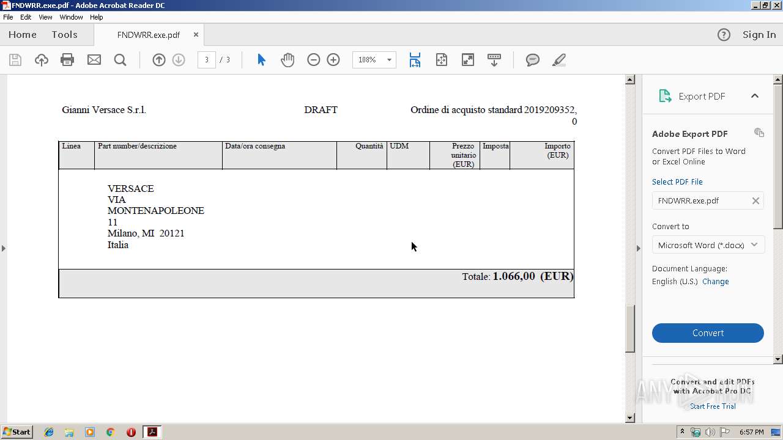
Task: Click the Select PDF File link
Action: tap(677, 182)
